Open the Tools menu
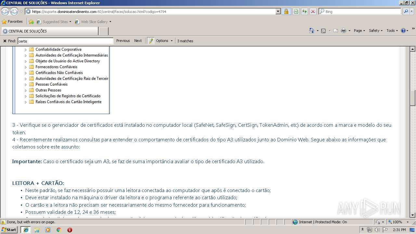The width and height of the screenshot is (416, 234). pyautogui.click(x=392, y=31)
